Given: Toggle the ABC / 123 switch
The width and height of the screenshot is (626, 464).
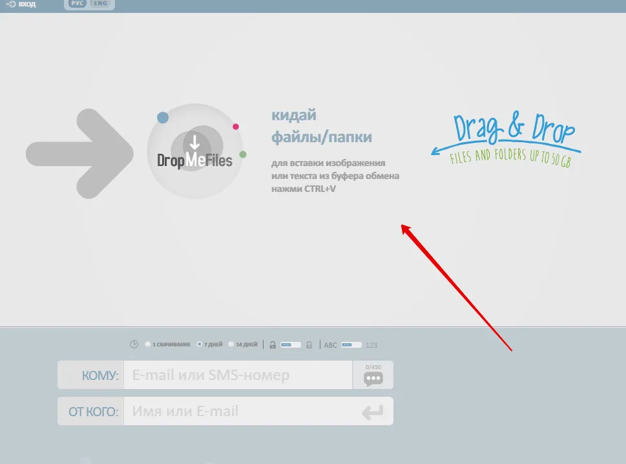Looking at the screenshot, I should [x=351, y=344].
